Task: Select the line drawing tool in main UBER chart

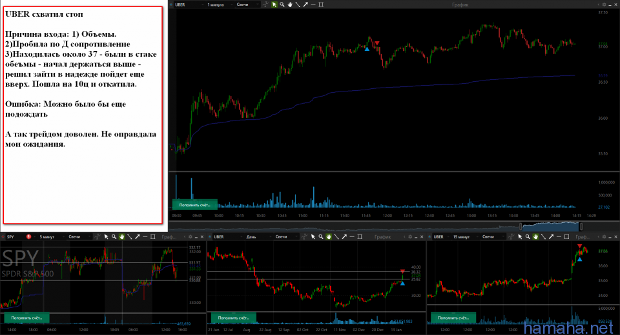Action: [298, 5]
